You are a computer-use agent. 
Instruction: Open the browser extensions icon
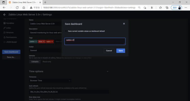152,7
